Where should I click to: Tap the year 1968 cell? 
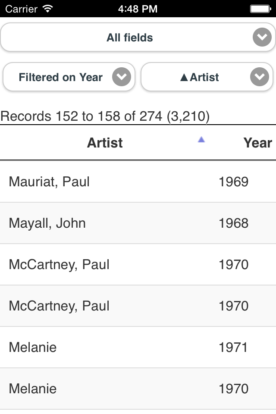(x=233, y=223)
